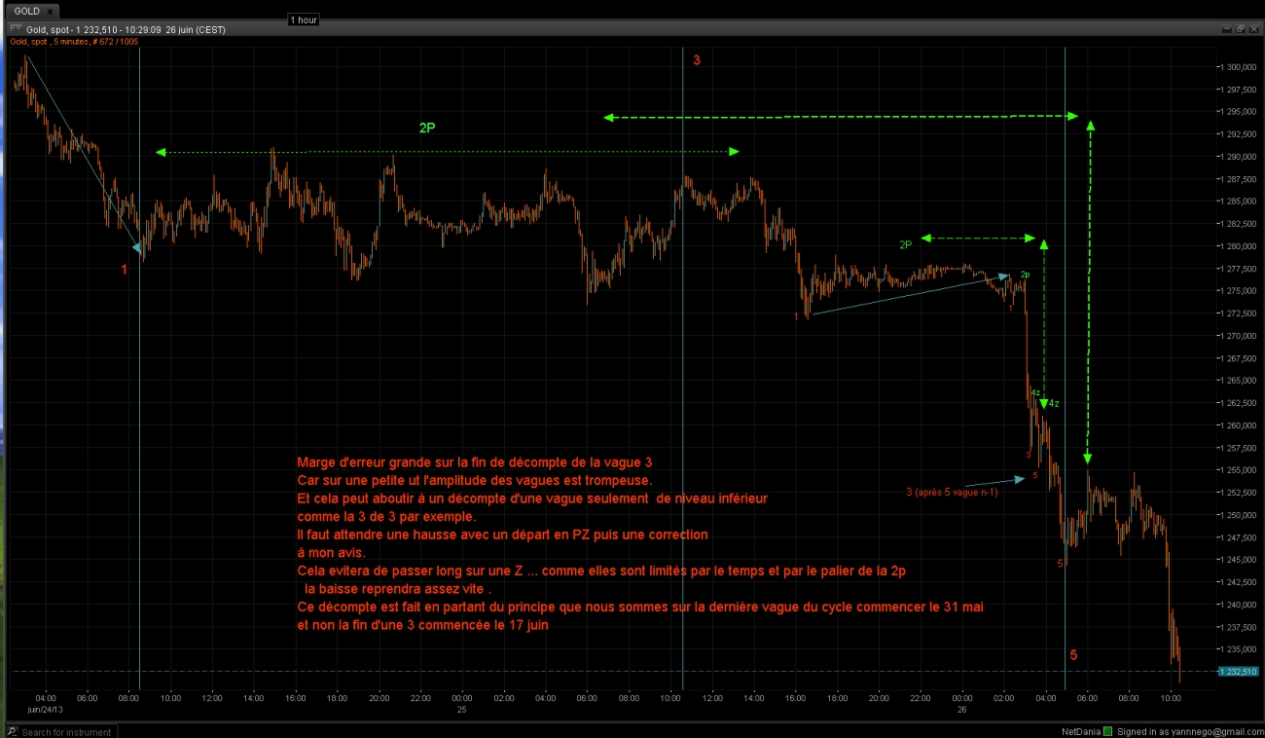Open the chart menu icon beside the Gold, spot title
Viewport: 1265px width, 738px height.
click(16, 29)
